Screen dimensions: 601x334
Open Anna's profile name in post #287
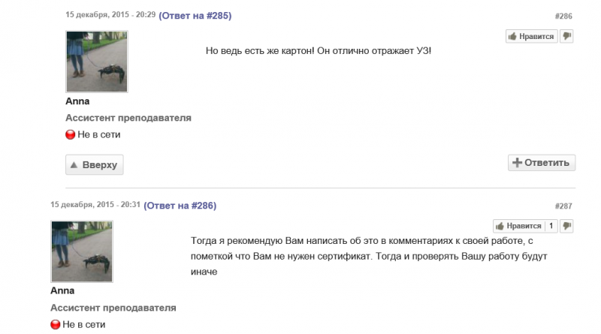coord(62,290)
